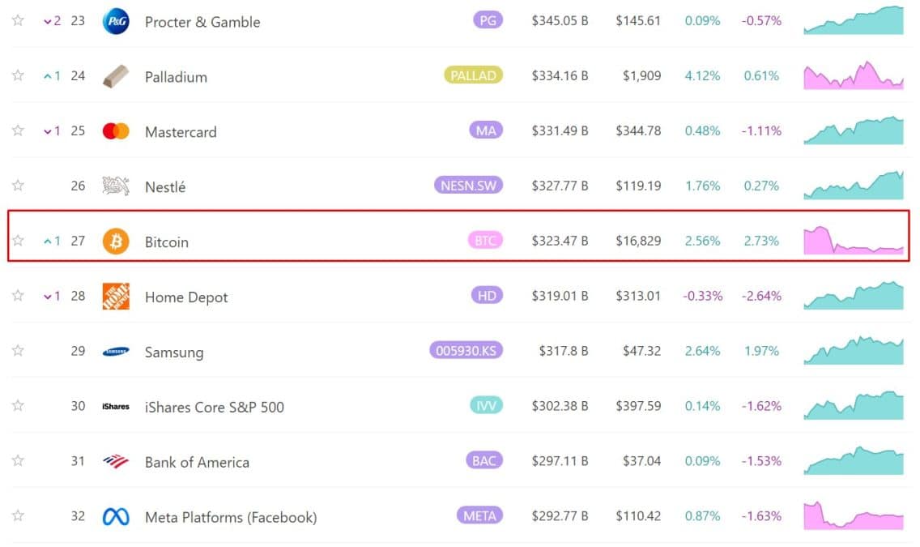Viewport: 920px width, 547px height.
Task: Click the teal IVV ticker badge
Action: (487, 405)
